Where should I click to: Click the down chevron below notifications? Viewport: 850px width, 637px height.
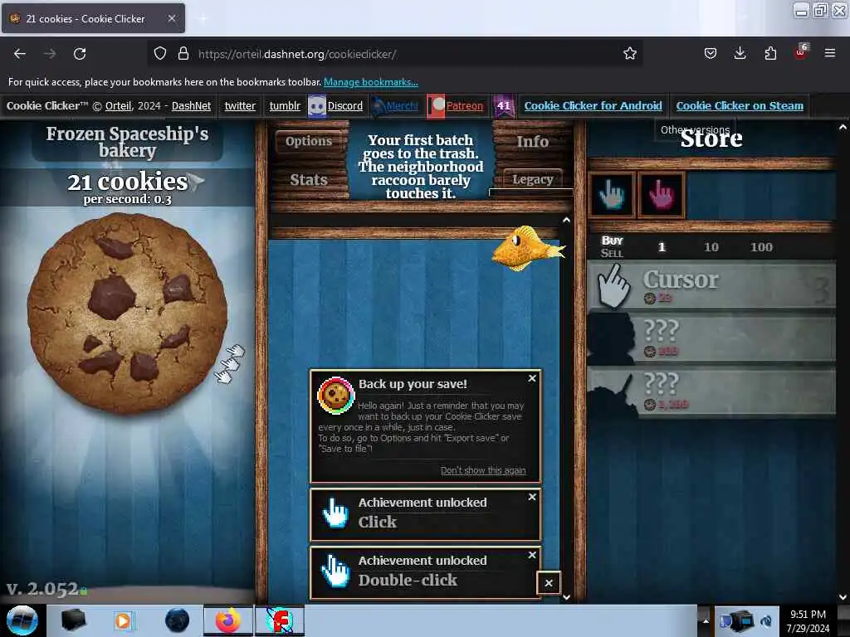coord(566,597)
